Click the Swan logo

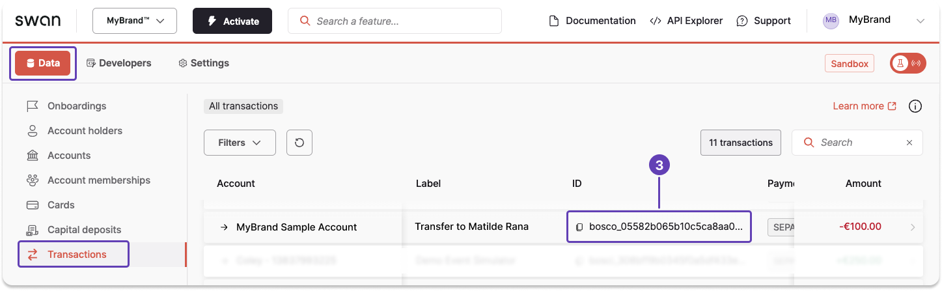pos(38,21)
